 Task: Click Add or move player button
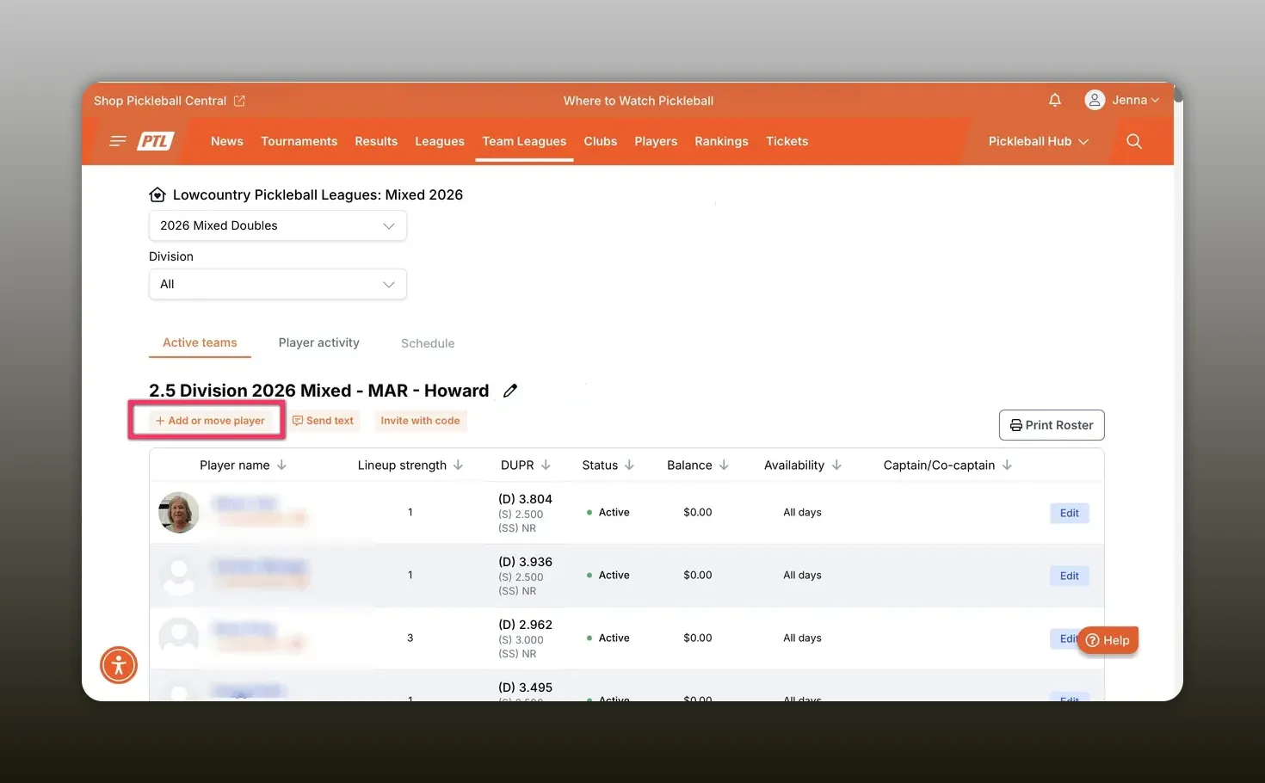click(x=210, y=421)
